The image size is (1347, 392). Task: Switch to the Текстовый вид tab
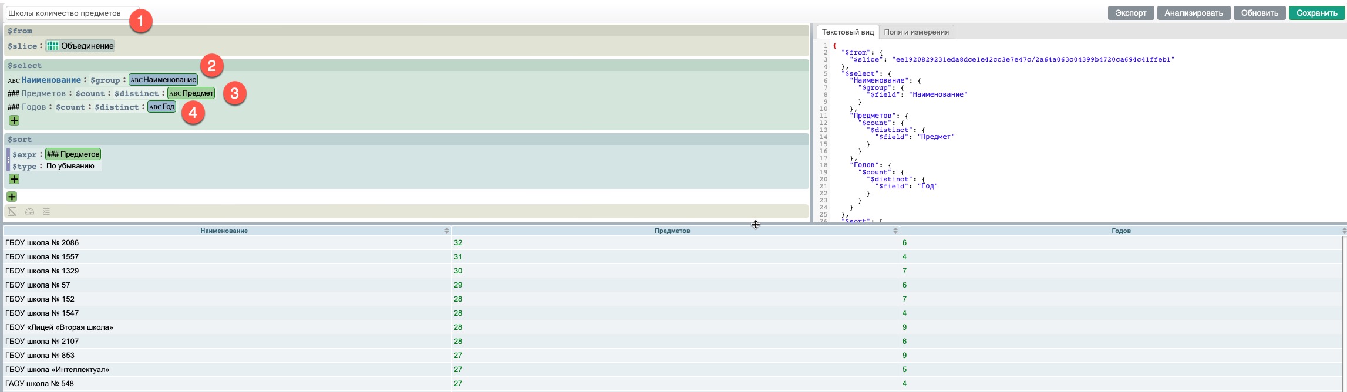coord(847,32)
